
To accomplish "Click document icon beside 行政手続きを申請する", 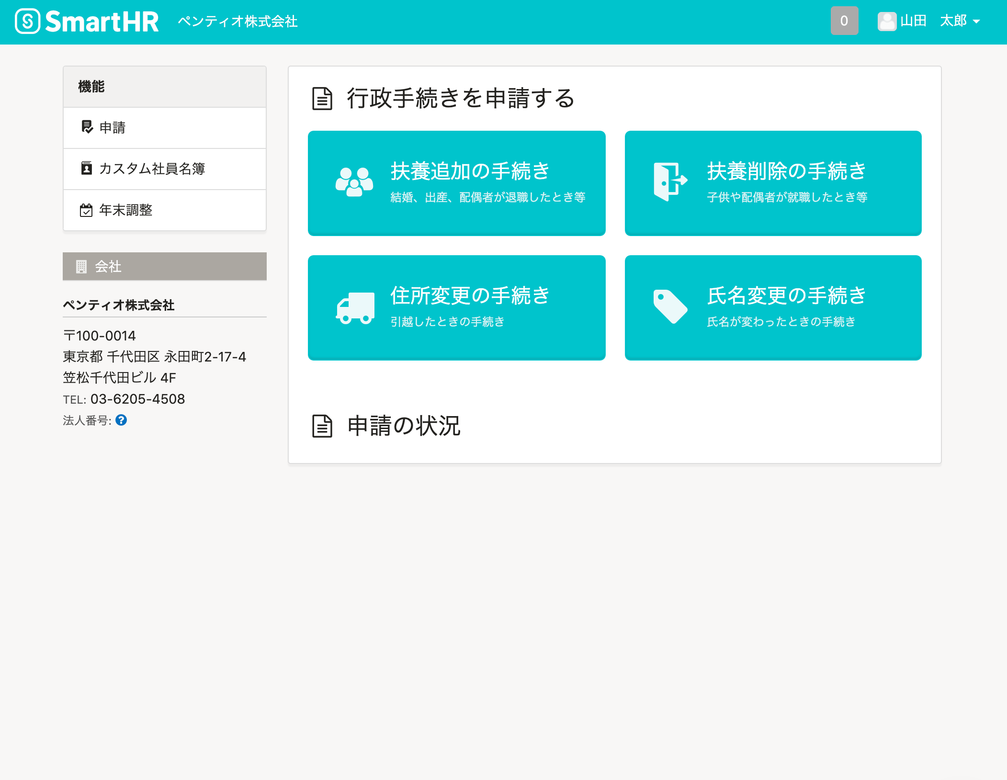I will 322,99.
